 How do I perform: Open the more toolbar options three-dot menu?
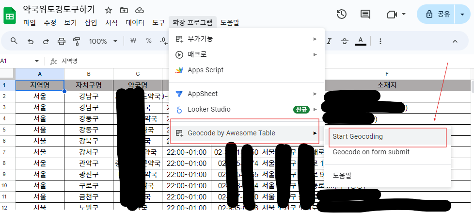click(x=380, y=41)
